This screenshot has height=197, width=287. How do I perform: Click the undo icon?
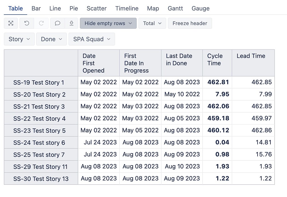tap(27, 23)
